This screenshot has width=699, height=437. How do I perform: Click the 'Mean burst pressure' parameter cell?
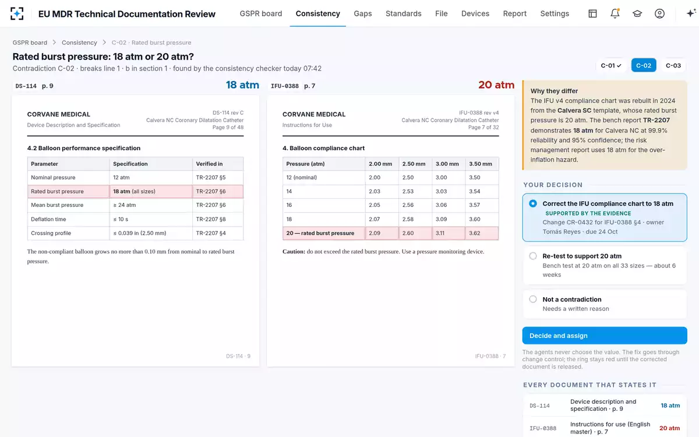pos(68,205)
